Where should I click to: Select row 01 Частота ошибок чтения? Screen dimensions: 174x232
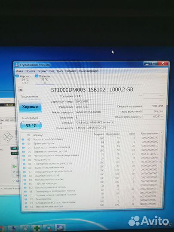pyautogui.click(x=90, y=139)
